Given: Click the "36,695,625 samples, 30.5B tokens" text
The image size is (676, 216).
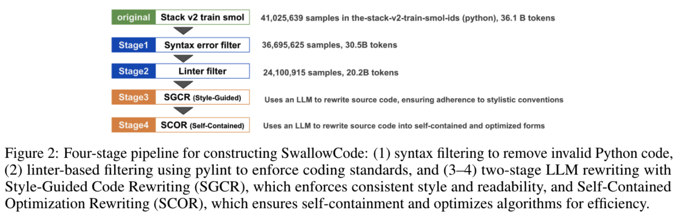Looking at the screenshot, I should point(329,45).
